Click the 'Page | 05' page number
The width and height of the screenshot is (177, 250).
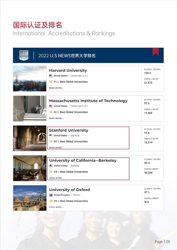click(162, 242)
